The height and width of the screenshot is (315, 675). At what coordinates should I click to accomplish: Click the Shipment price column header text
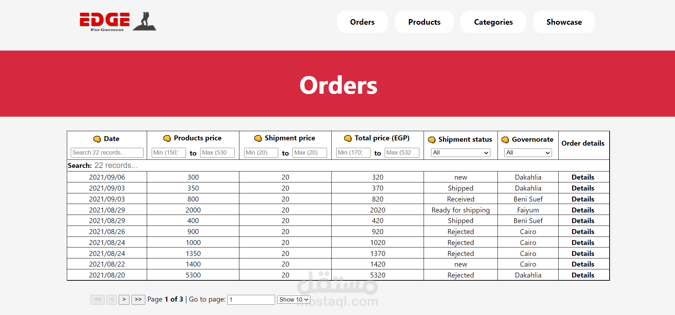[290, 138]
